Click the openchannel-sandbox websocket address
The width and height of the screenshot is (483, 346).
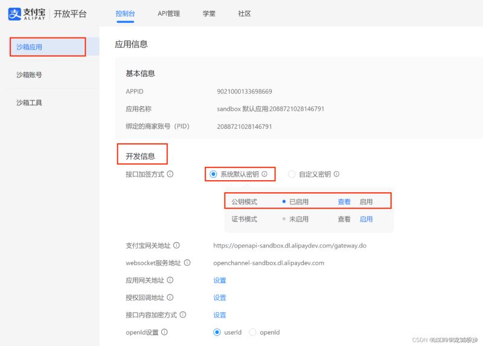[269, 263]
